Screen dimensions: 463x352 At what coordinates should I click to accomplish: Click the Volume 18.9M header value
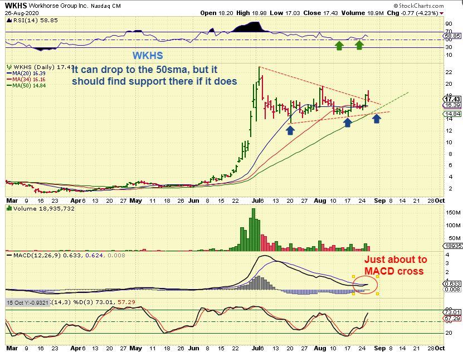pos(363,13)
